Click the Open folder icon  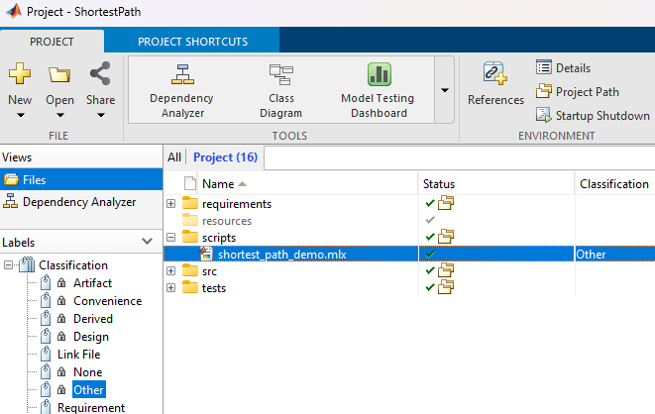tap(59, 74)
